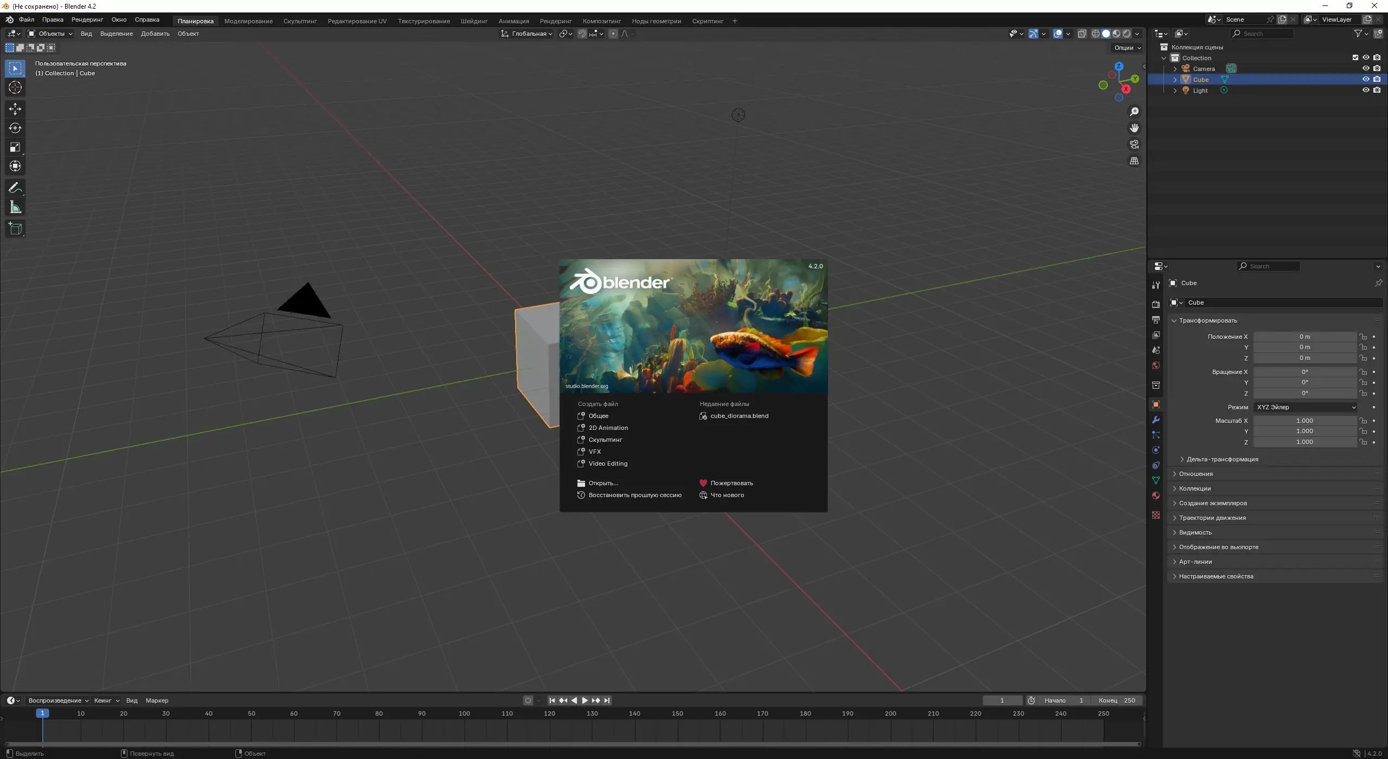Viewport: 1388px width, 759px height.
Task: Select the Rotate tool
Action: coord(15,128)
